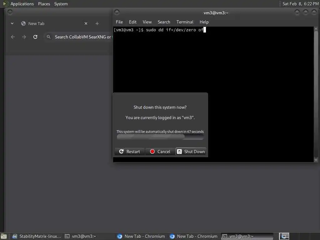Viewport: 320px width, 240px height.
Task: Switch to second New Tab - Chromium taskbar entry
Action: click(x=194, y=236)
